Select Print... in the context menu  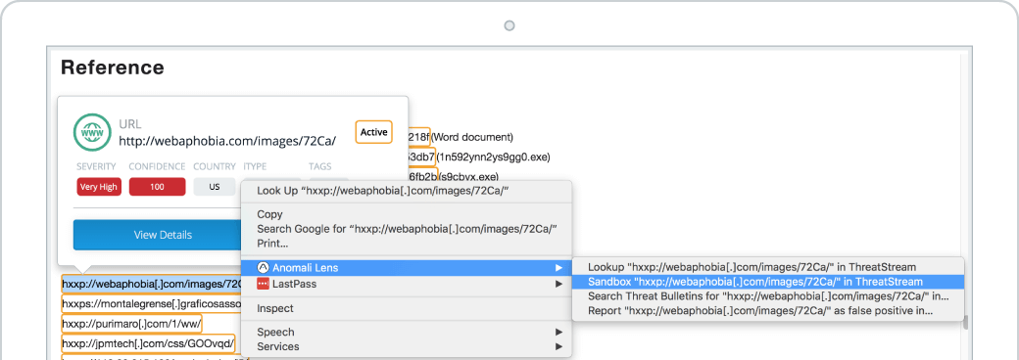pyautogui.click(x=407, y=244)
